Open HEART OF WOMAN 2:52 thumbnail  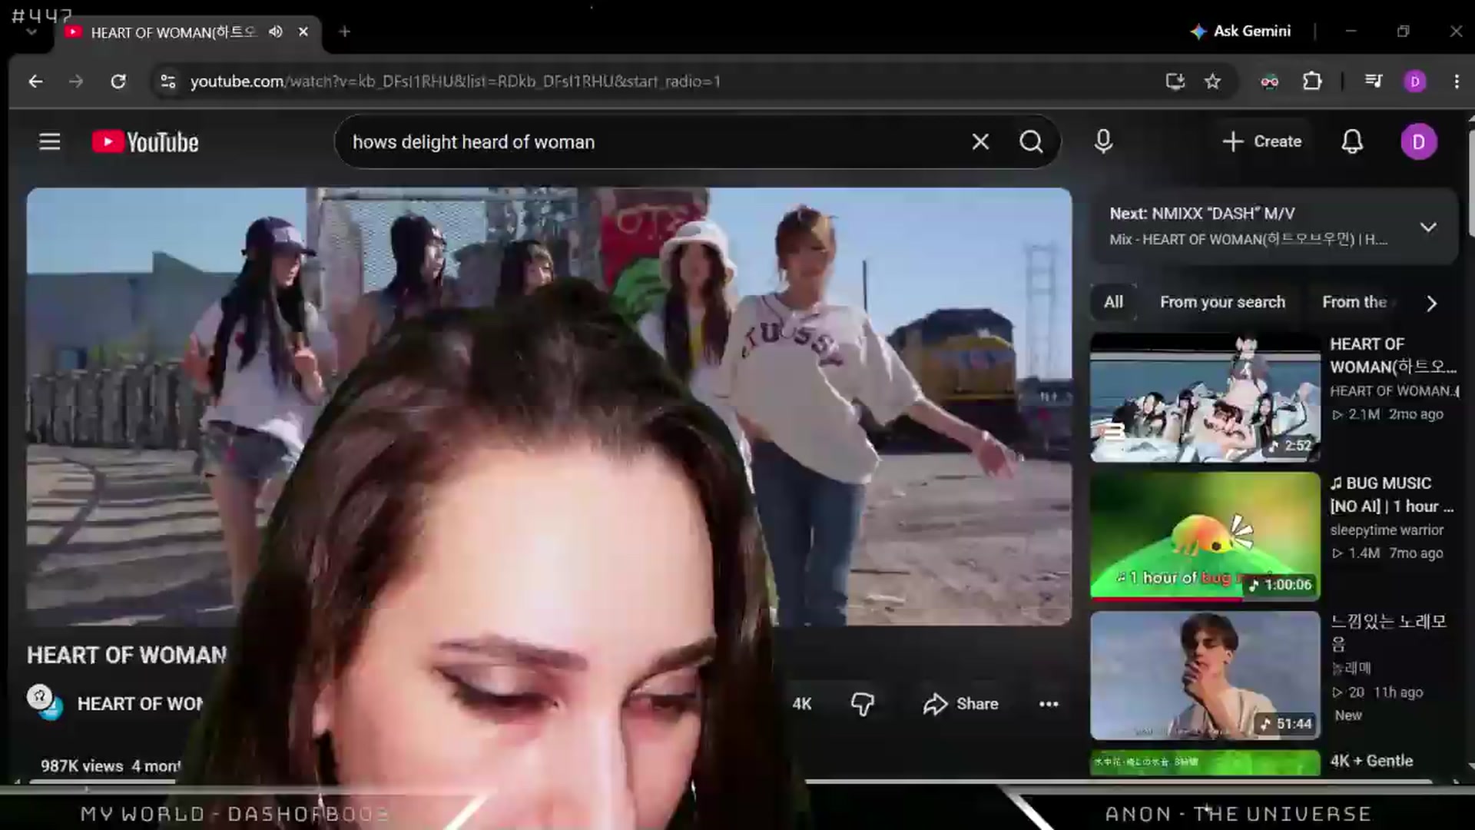1205,397
